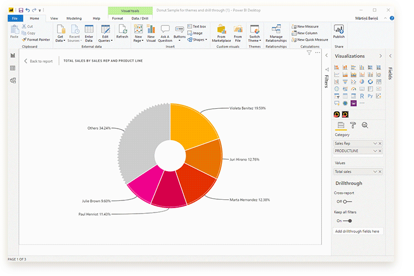414x276 pixels.
Task: Expand the New Page dropdown
Action: [x=139, y=33]
